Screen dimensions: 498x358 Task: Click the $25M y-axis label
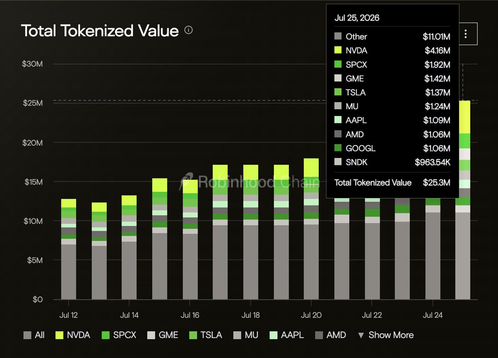pyautogui.click(x=33, y=103)
